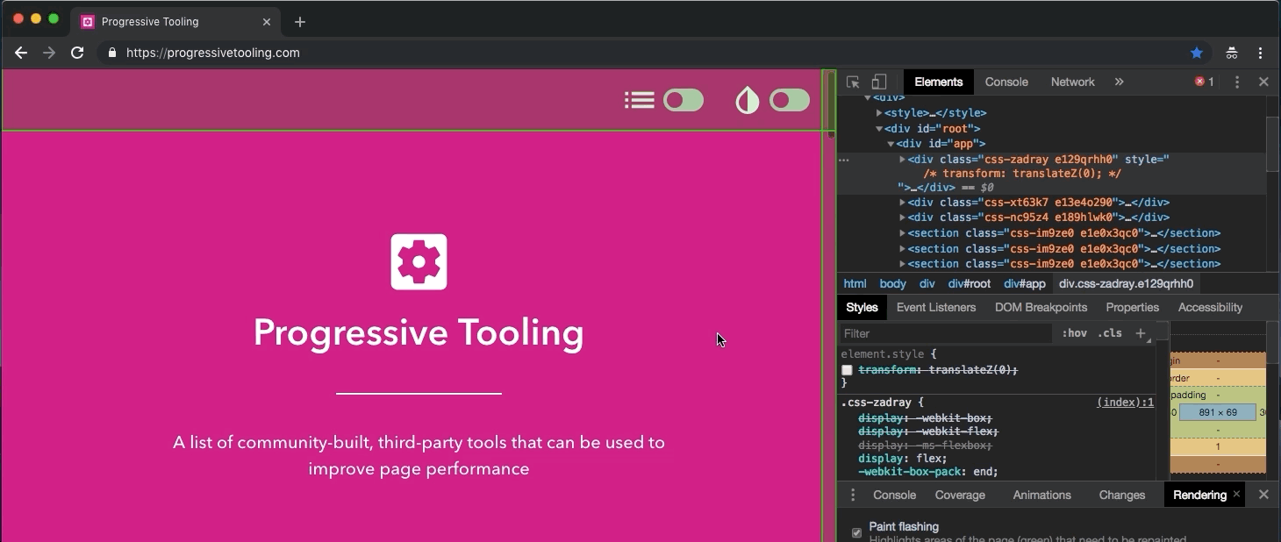Close the DevTools drawer
Image resolution: width=1281 pixels, height=542 pixels.
[x=1263, y=495]
